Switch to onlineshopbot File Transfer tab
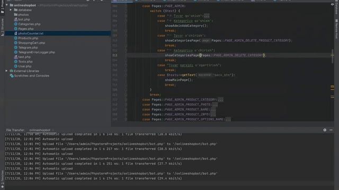Viewport: 339px width, 190px height. click(40, 130)
